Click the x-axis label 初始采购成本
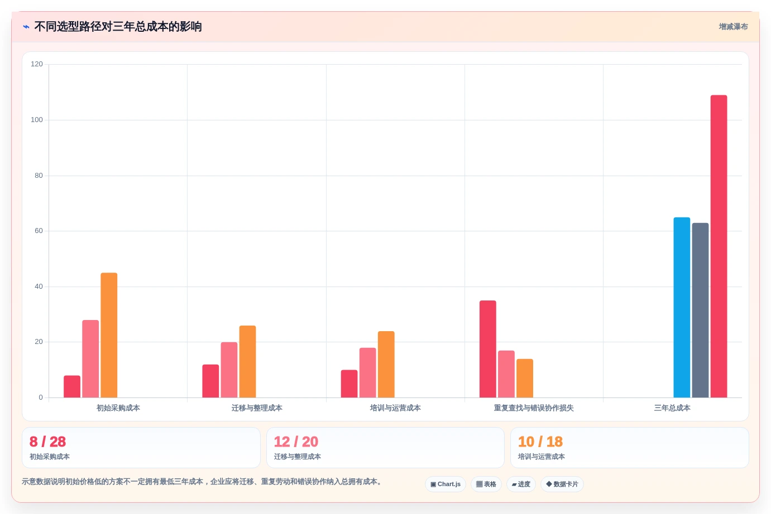The image size is (771, 514). point(118,408)
